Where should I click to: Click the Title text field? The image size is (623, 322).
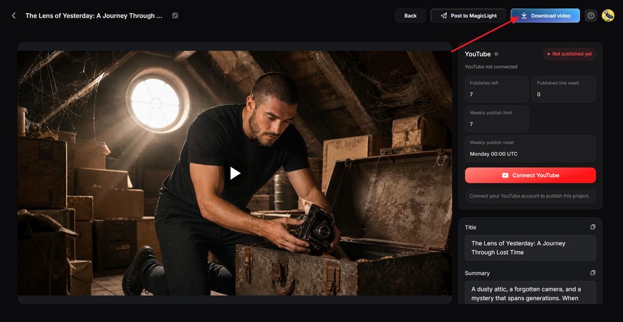click(531, 248)
